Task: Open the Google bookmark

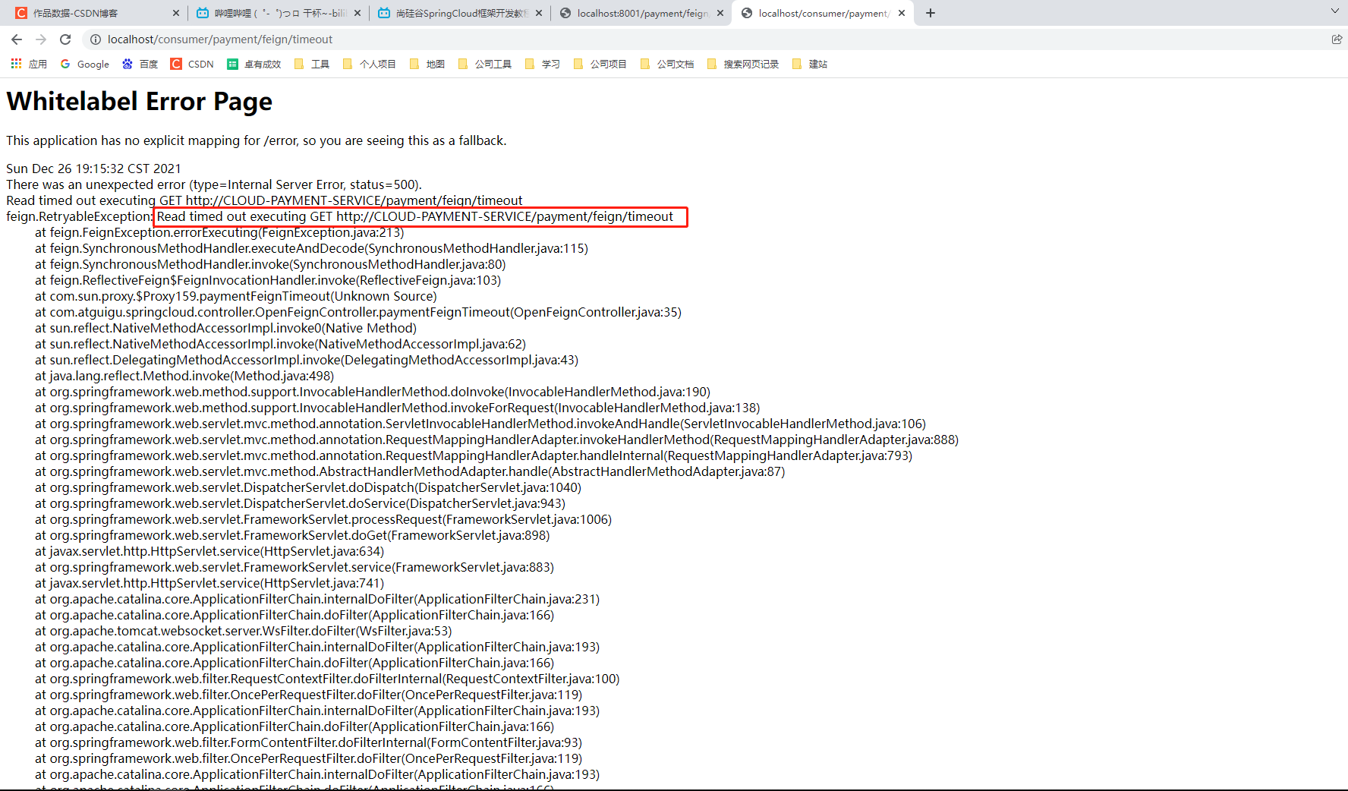Action: click(85, 64)
